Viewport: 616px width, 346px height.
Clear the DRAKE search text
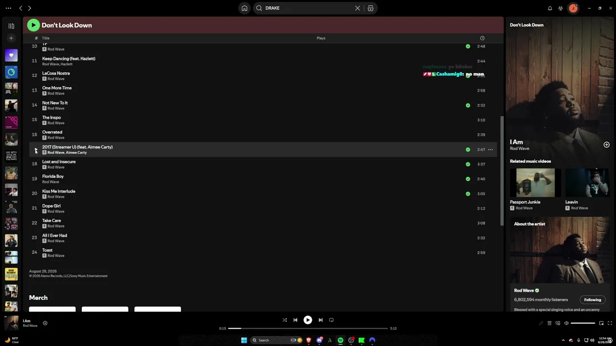(x=358, y=8)
